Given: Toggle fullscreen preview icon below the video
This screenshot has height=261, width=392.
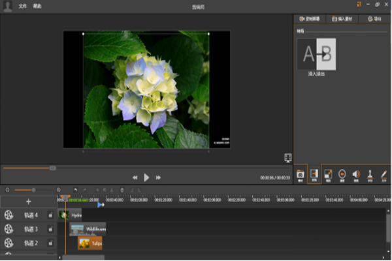Looking at the screenshot, I should [x=287, y=157].
